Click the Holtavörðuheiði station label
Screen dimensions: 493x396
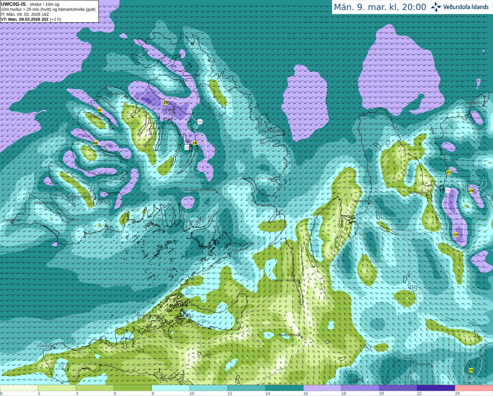tap(289, 335)
